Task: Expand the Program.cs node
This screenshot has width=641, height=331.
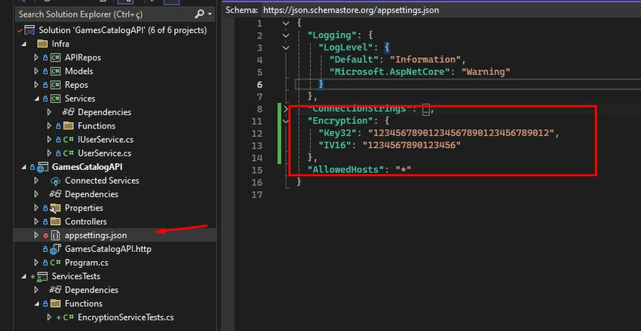Action: (36, 263)
